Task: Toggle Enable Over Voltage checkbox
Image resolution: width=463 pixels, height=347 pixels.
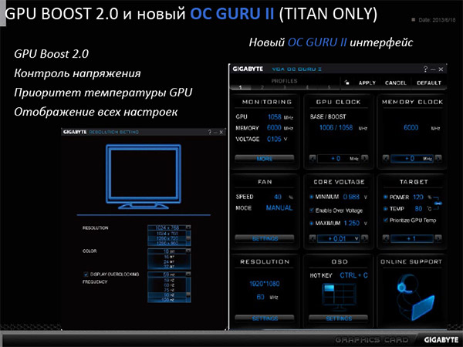Action: click(x=312, y=211)
